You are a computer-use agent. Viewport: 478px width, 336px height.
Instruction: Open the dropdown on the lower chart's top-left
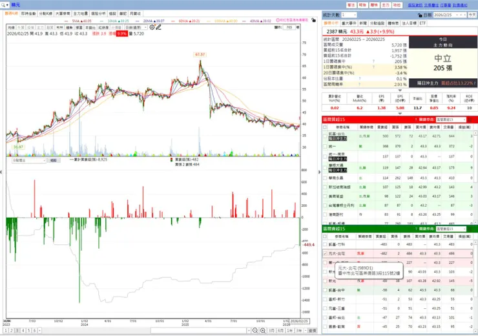coord(29,160)
